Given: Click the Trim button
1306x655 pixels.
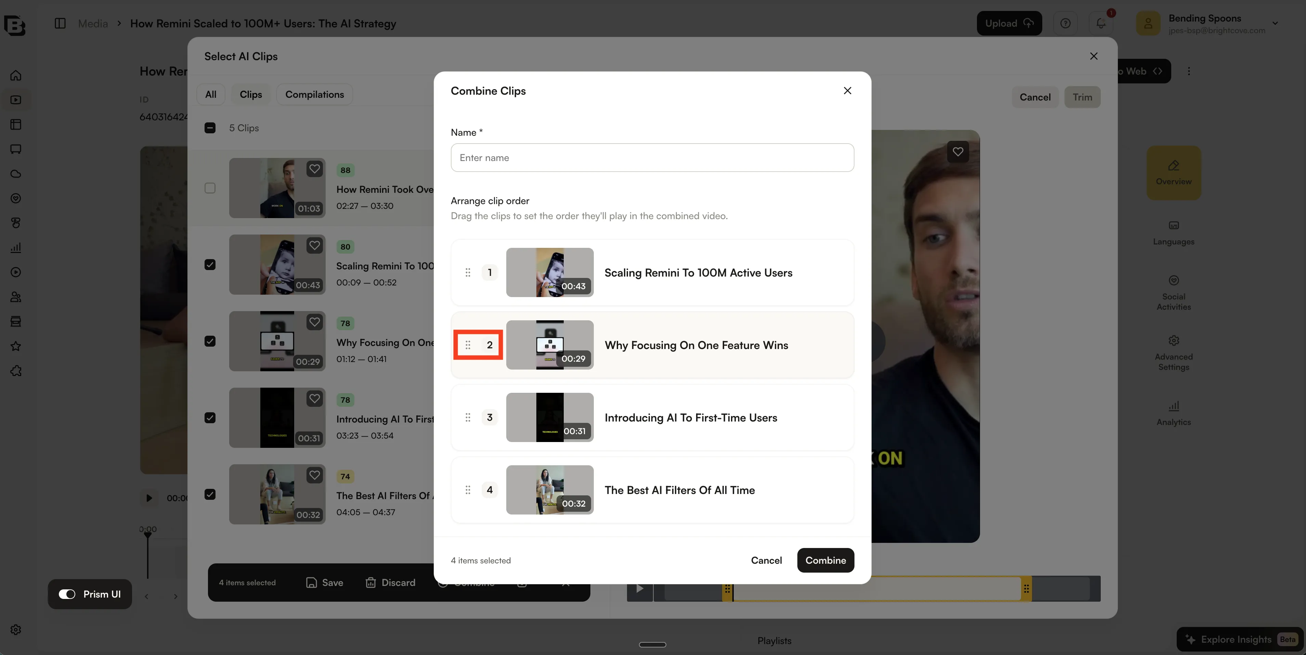Looking at the screenshot, I should (x=1082, y=97).
